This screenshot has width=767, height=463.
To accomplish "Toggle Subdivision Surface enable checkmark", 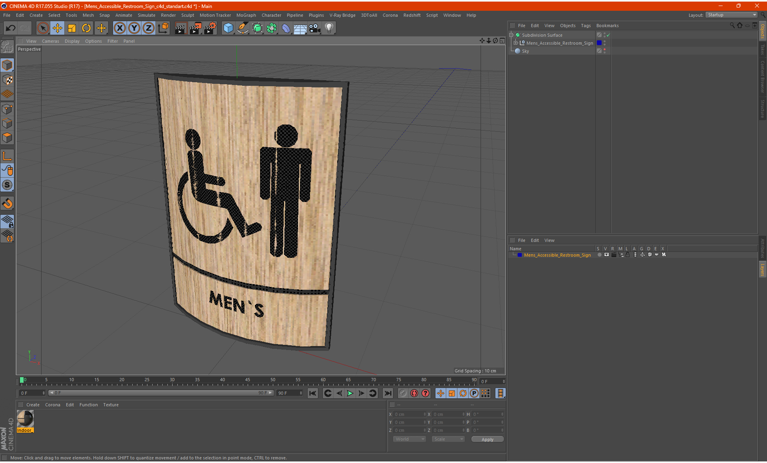I will click(608, 35).
